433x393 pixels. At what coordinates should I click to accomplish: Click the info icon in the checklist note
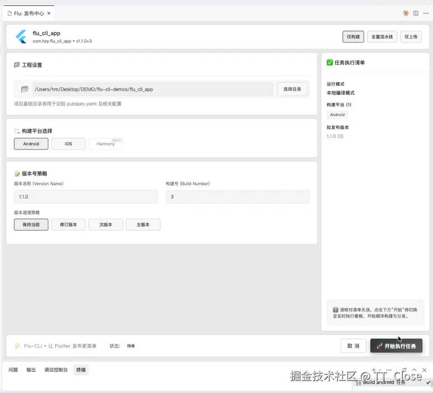point(335,309)
